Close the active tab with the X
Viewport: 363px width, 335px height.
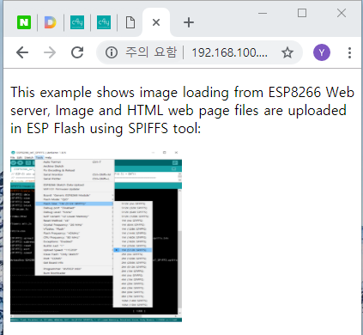click(156, 22)
